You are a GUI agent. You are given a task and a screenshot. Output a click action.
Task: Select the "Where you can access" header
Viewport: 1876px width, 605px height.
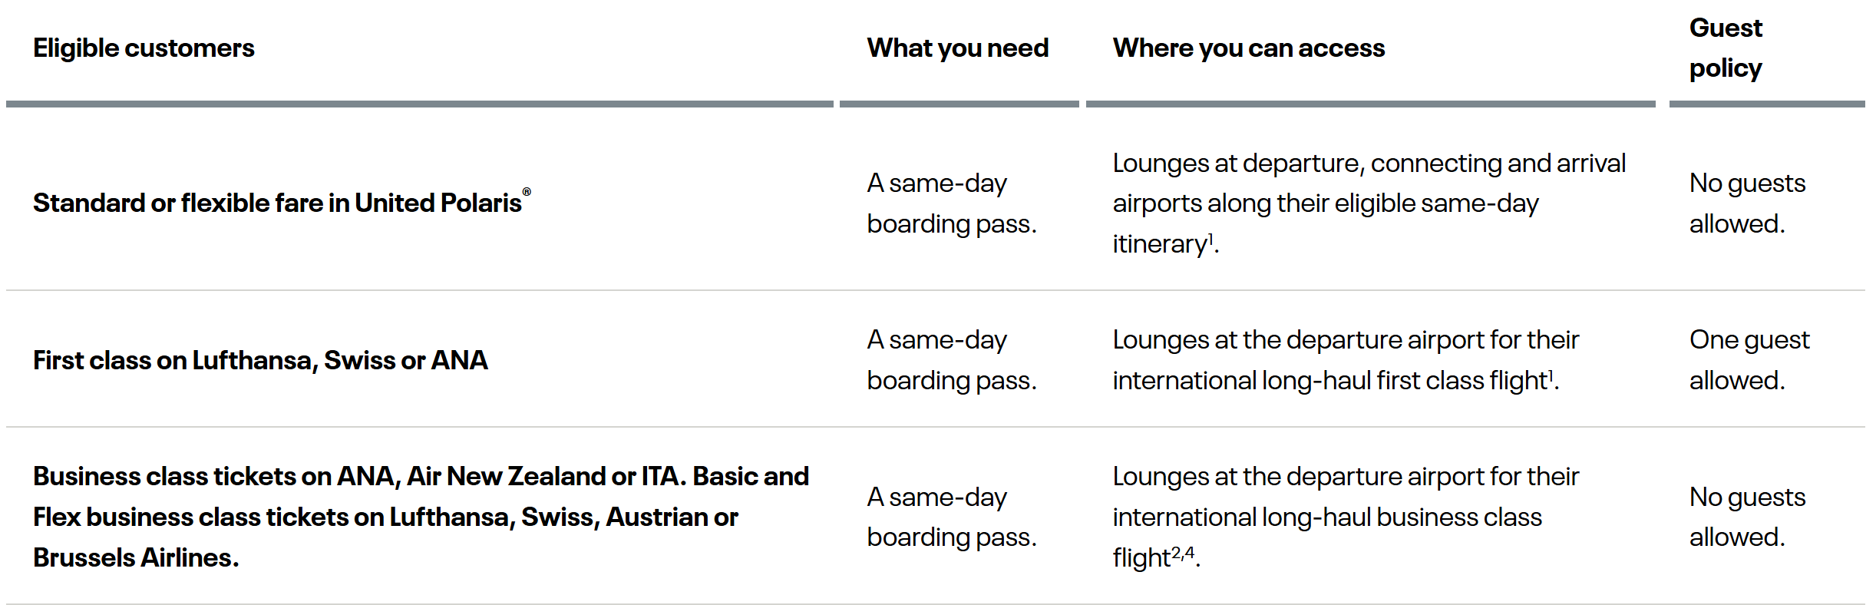1248,48
